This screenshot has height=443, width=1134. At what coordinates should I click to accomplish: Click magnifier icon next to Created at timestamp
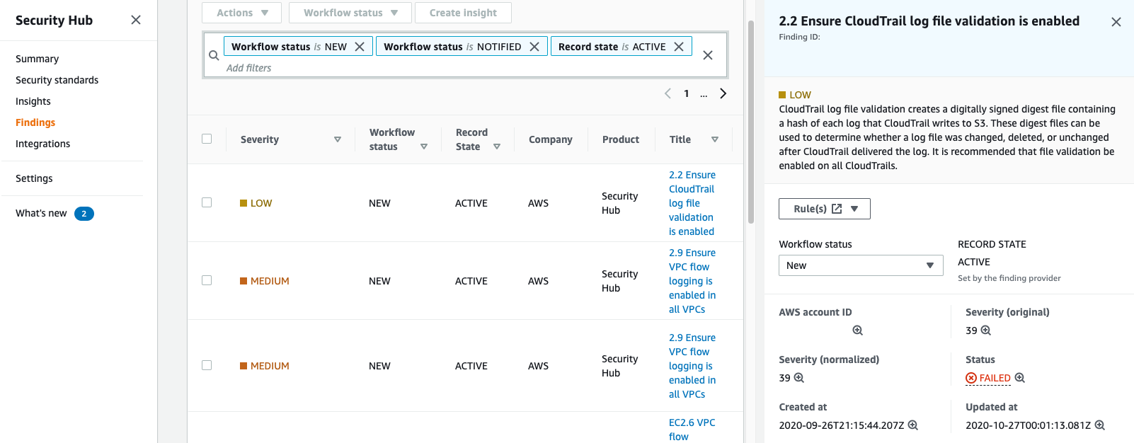point(913,425)
